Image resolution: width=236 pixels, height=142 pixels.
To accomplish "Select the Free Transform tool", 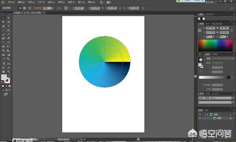I will [9, 47].
